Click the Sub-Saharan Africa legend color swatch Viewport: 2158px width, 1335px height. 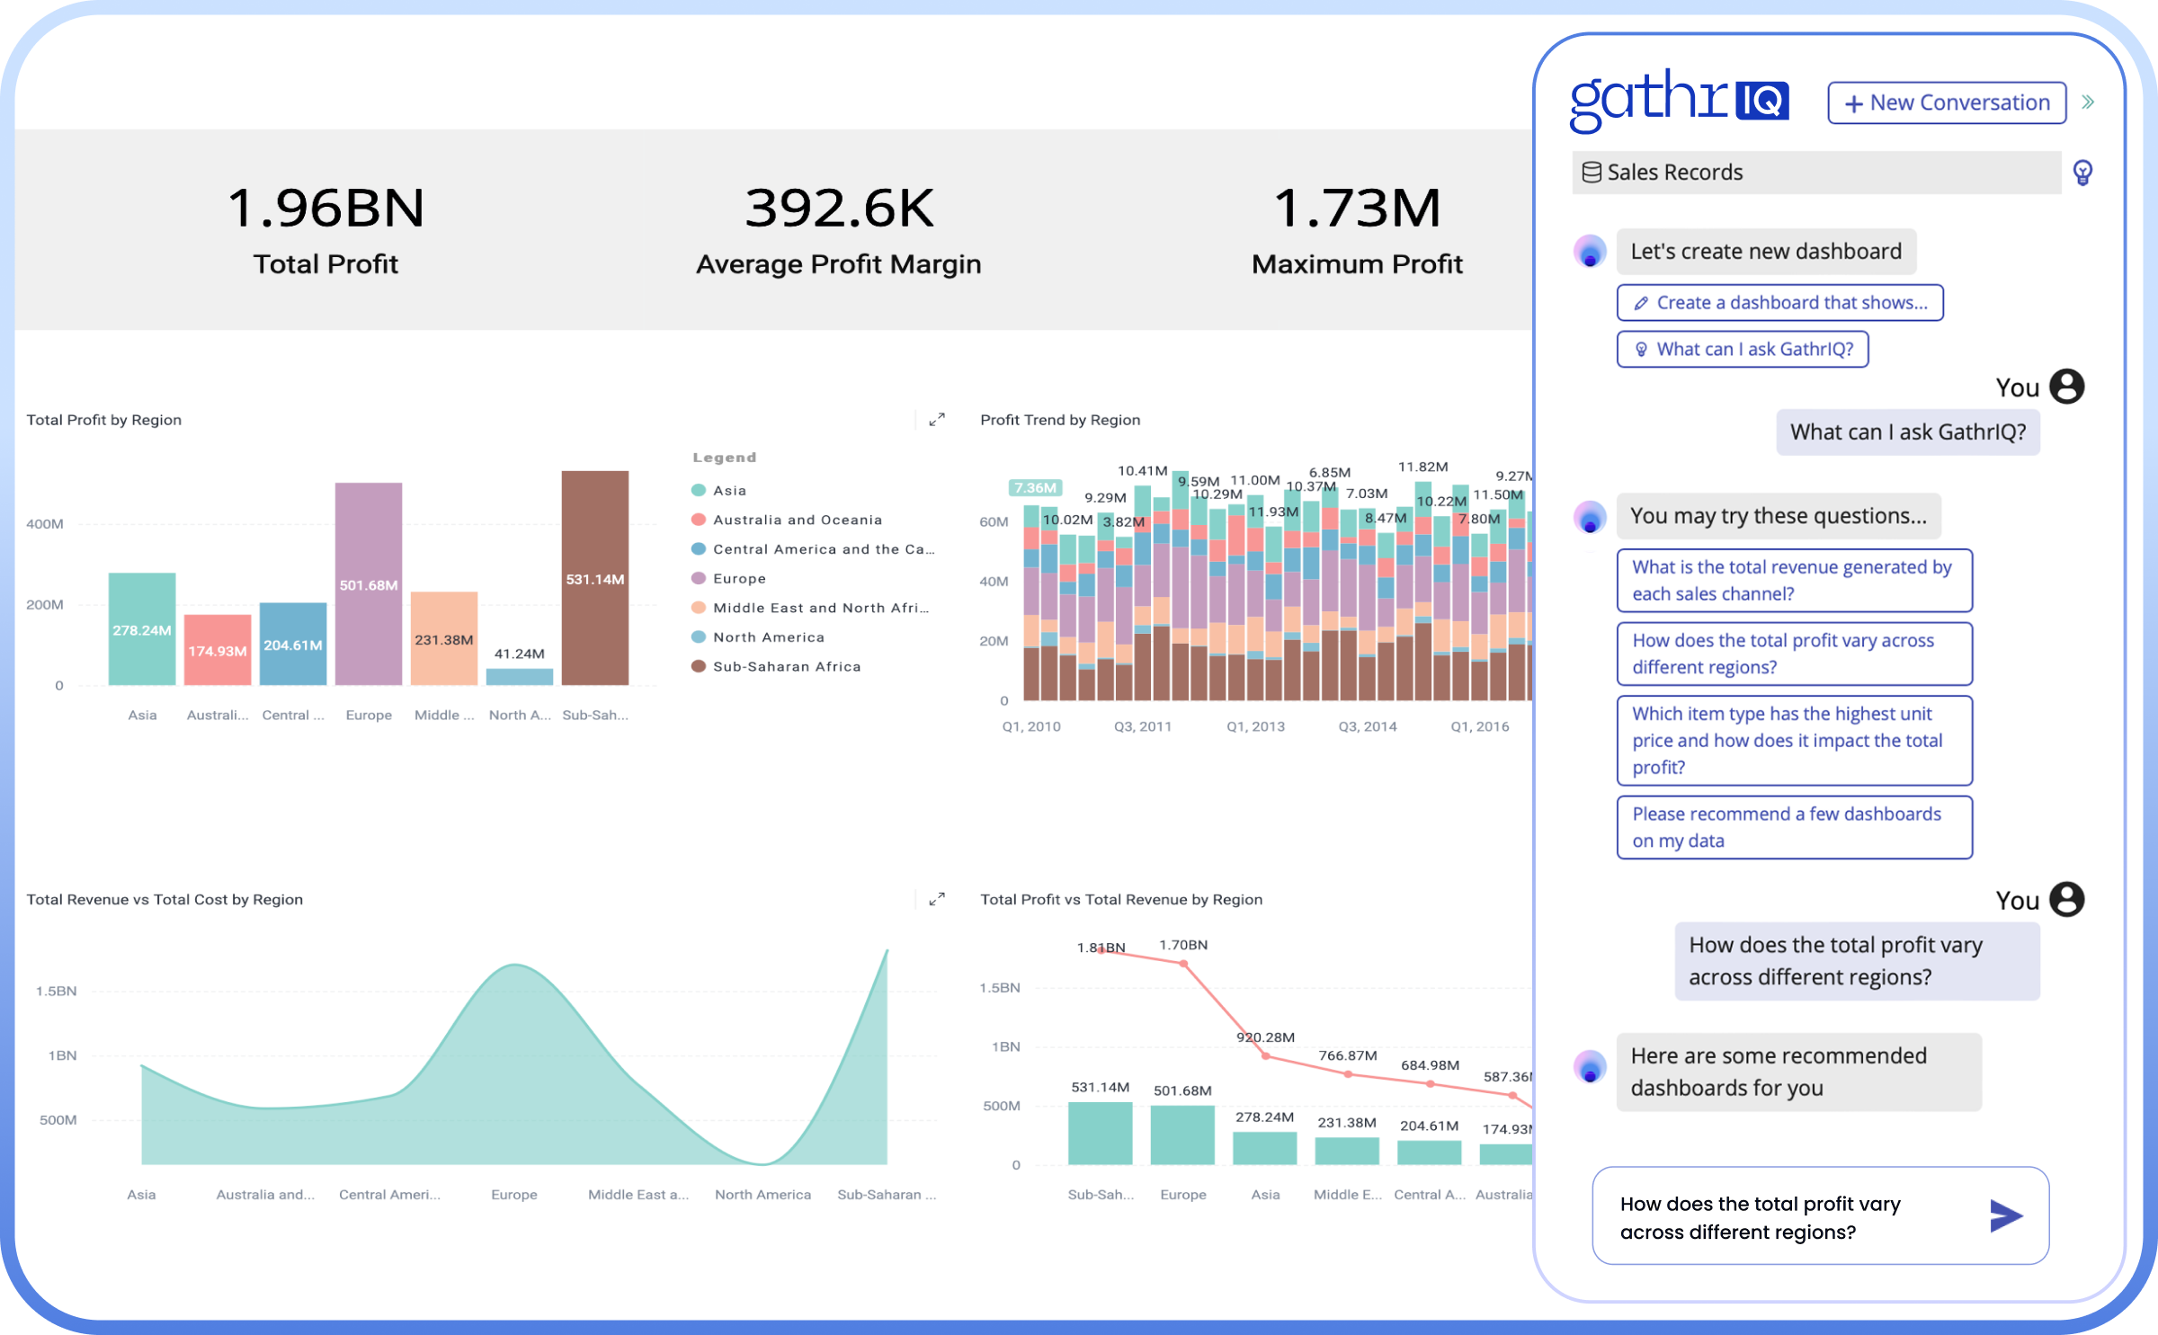pyautogui.click(x=698, y=666)
